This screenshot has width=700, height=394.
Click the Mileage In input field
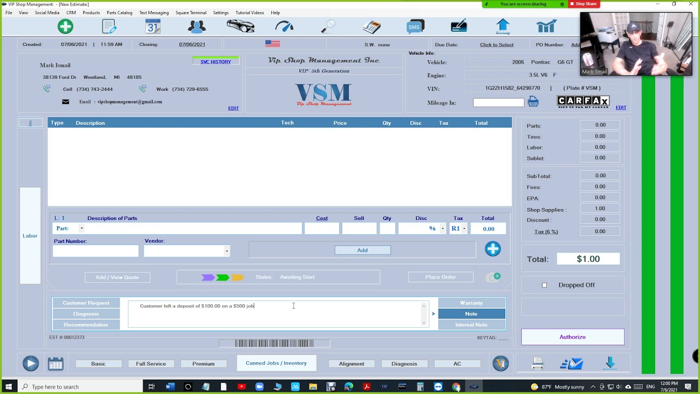tap(498, 102)
